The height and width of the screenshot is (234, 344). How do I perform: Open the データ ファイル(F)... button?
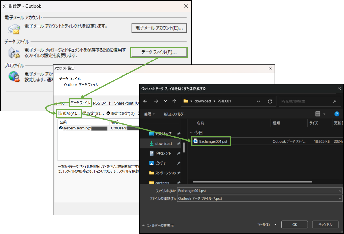(x=159, y=52)
